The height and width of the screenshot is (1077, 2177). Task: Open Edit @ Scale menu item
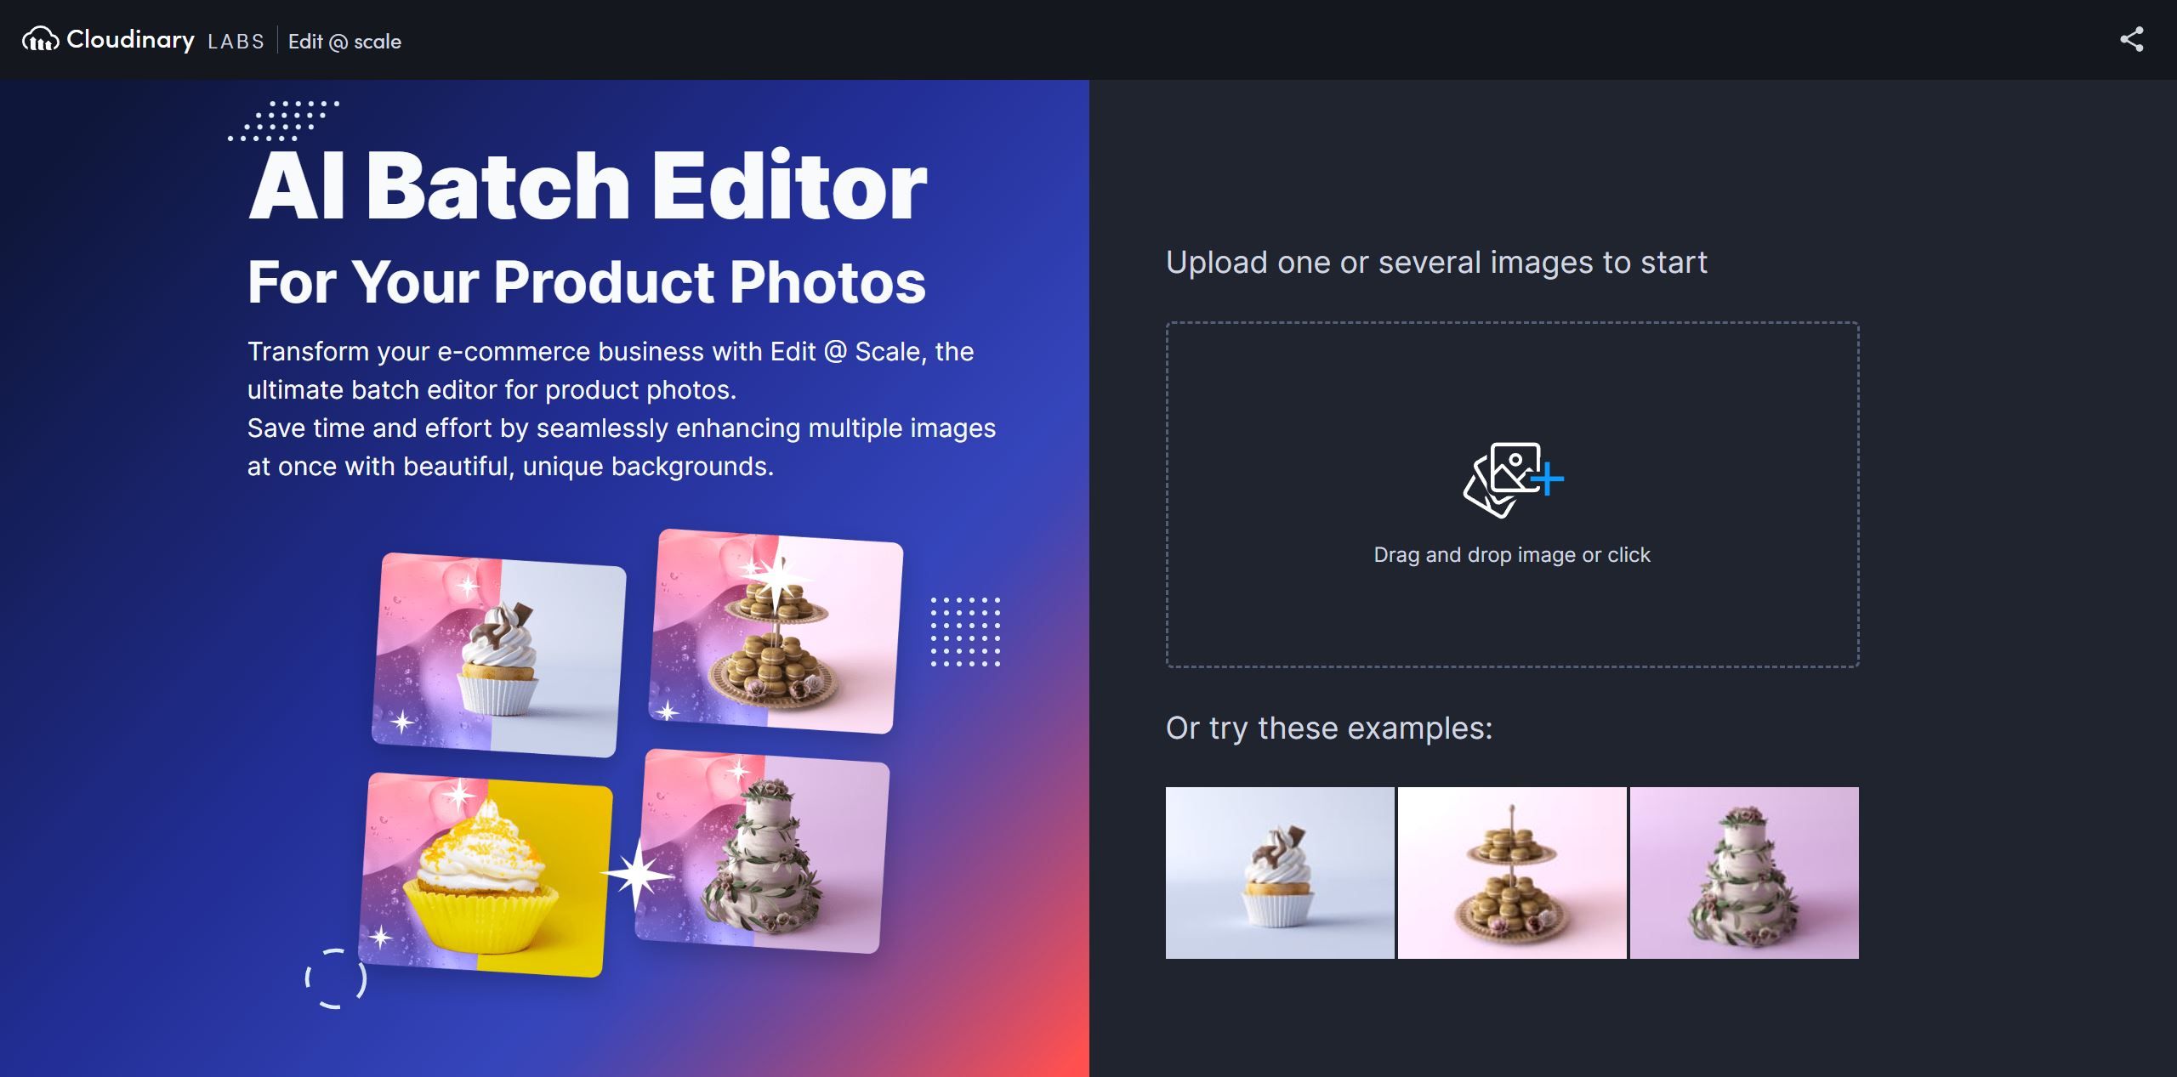[344, 39]
